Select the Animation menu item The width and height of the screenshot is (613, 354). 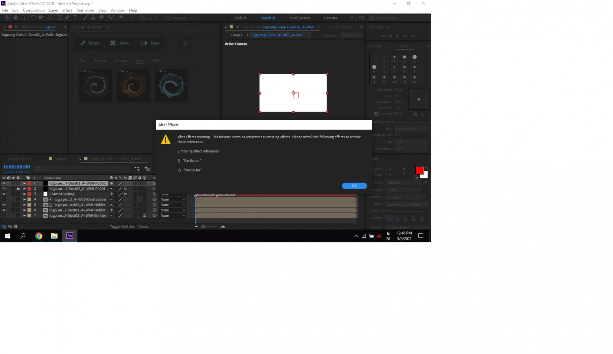85,10
